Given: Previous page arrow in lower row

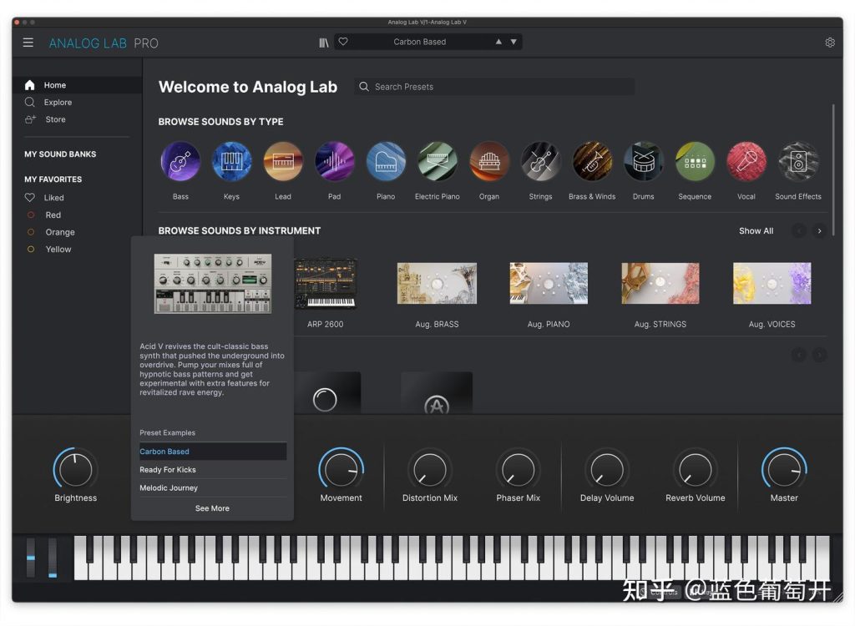Looking at the screenshot, I should coord(799,355).
